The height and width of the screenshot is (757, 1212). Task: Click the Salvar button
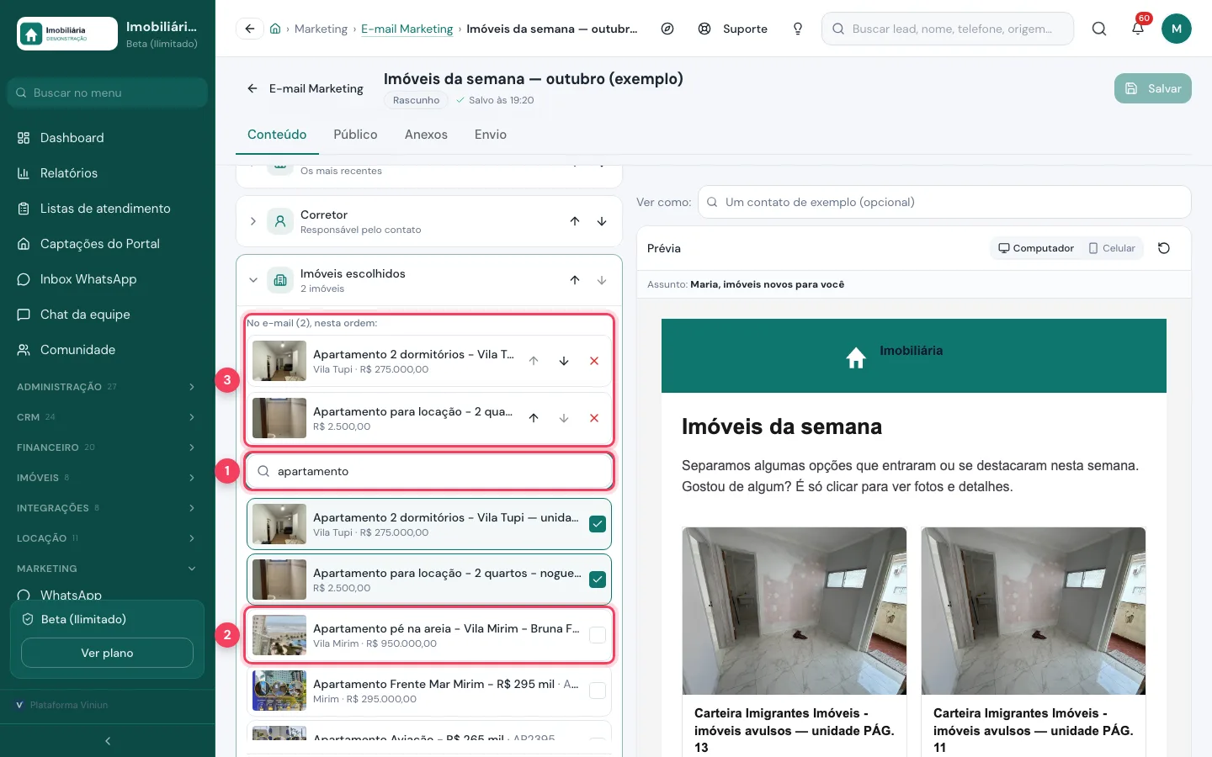coord(1153,88)
